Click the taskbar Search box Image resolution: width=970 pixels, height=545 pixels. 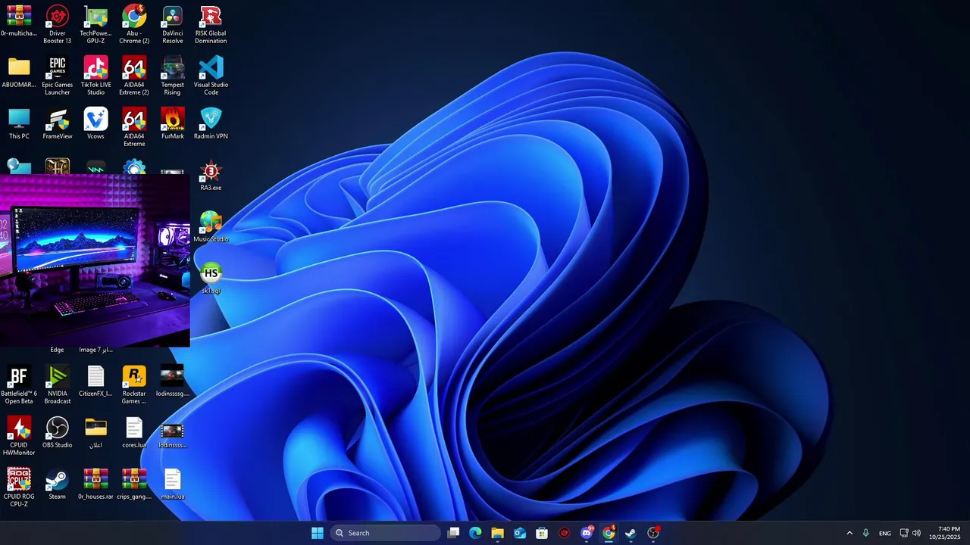click(x=386, y=533)
